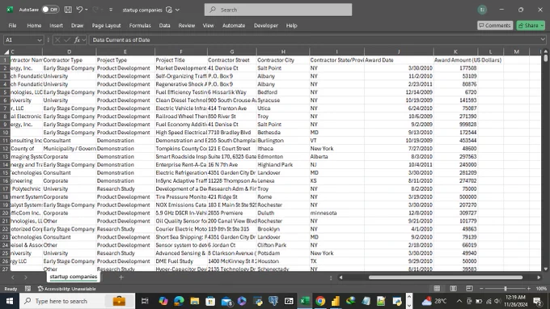Open the Developer tab

coord(266,26)
